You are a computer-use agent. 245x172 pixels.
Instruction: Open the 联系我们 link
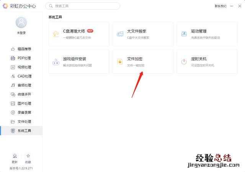(x=220, y=6)
